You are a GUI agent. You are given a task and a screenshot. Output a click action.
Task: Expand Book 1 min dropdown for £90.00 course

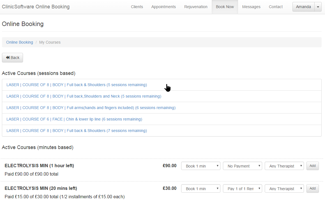(200, 166)
